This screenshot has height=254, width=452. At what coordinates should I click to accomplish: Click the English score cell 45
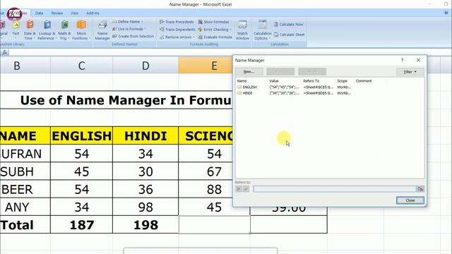point(82,171)
